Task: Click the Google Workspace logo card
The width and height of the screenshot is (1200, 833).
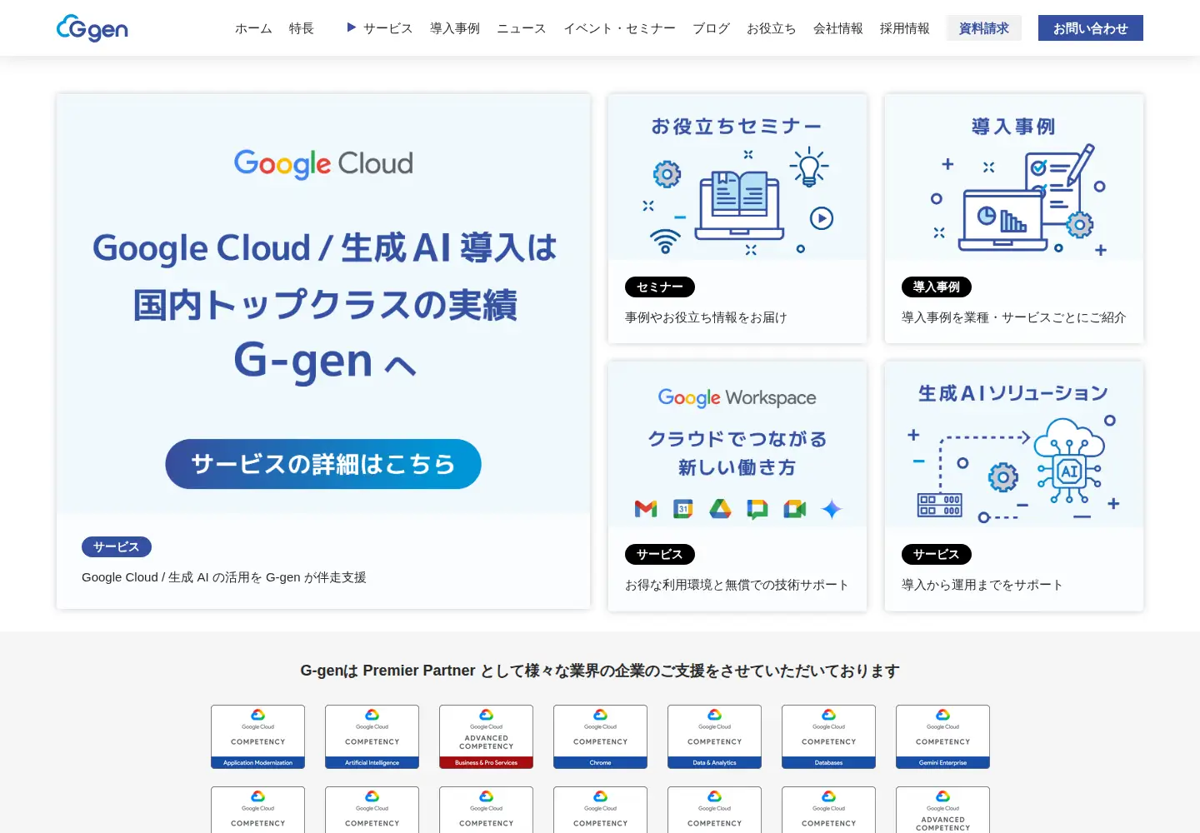Action: (x=737, y=398)
